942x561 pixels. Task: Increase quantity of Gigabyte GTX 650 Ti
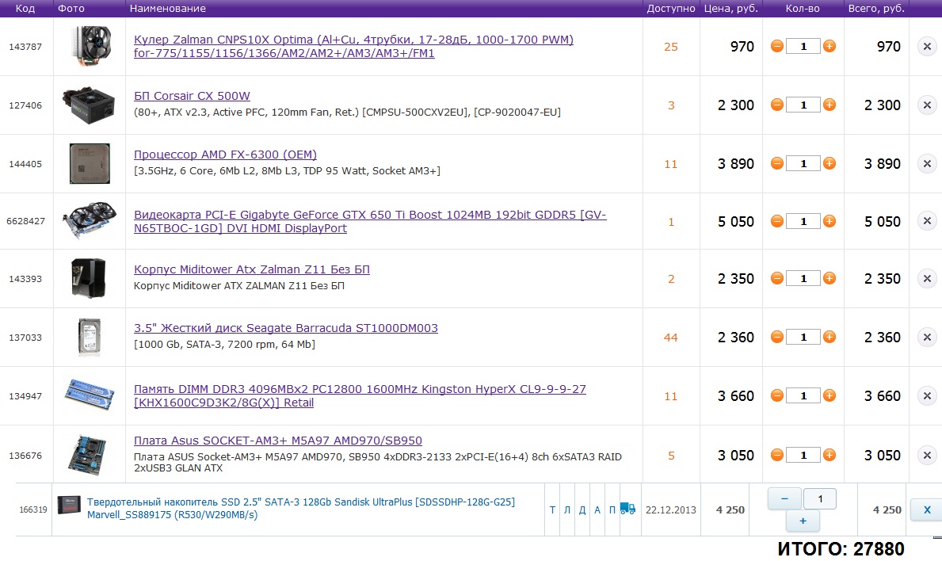click(829, 222)
